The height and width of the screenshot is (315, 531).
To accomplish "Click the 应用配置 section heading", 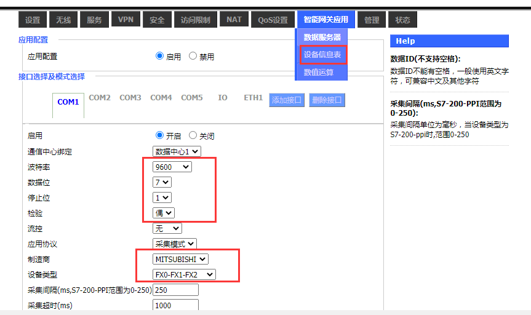I will coord(33,39).
